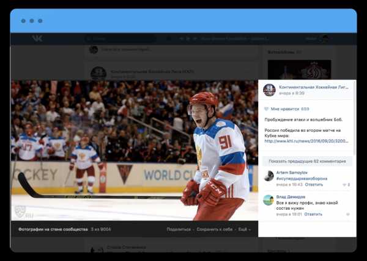The width and height of the screenshot is (367, 261).
Task: Open the Фотографии на стене сообщества album link
Action: pyautogui.click(x=53, y=229)
